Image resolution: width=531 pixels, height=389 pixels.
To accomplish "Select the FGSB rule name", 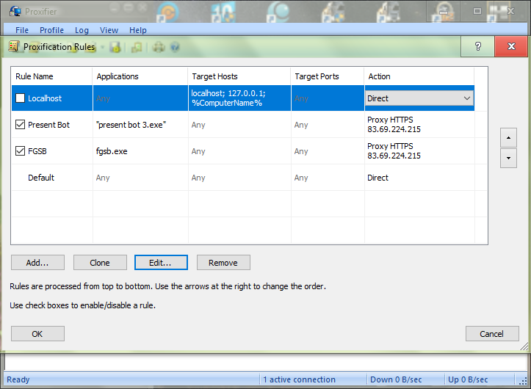I will pos(37,151).
